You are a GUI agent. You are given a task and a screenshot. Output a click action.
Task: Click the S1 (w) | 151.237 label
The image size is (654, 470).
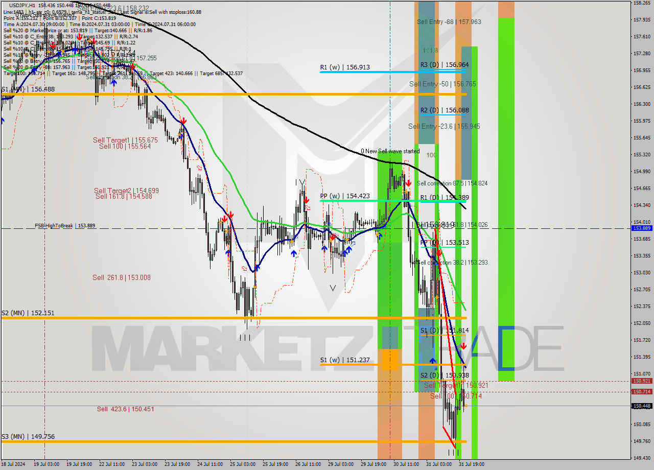point(345,360)
